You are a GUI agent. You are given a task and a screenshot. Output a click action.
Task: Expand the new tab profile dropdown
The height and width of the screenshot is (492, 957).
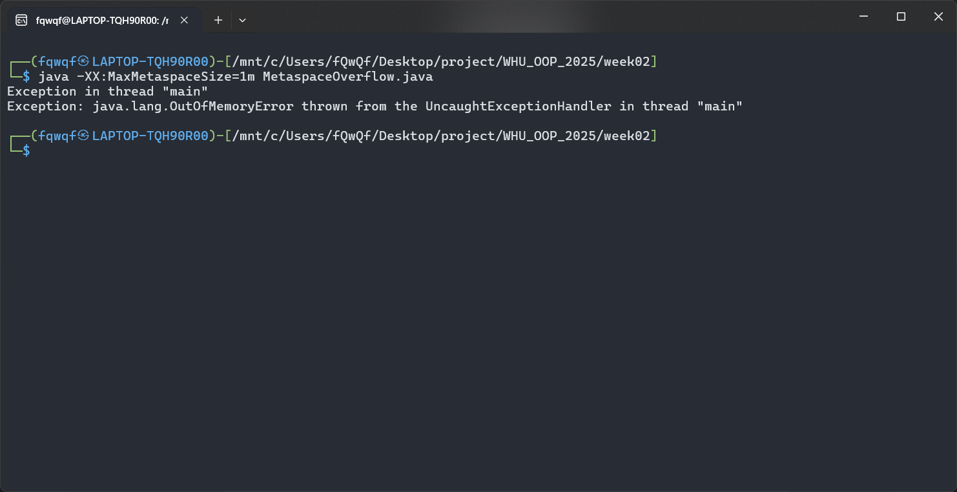pyautogui.click(x=242, y=20)
